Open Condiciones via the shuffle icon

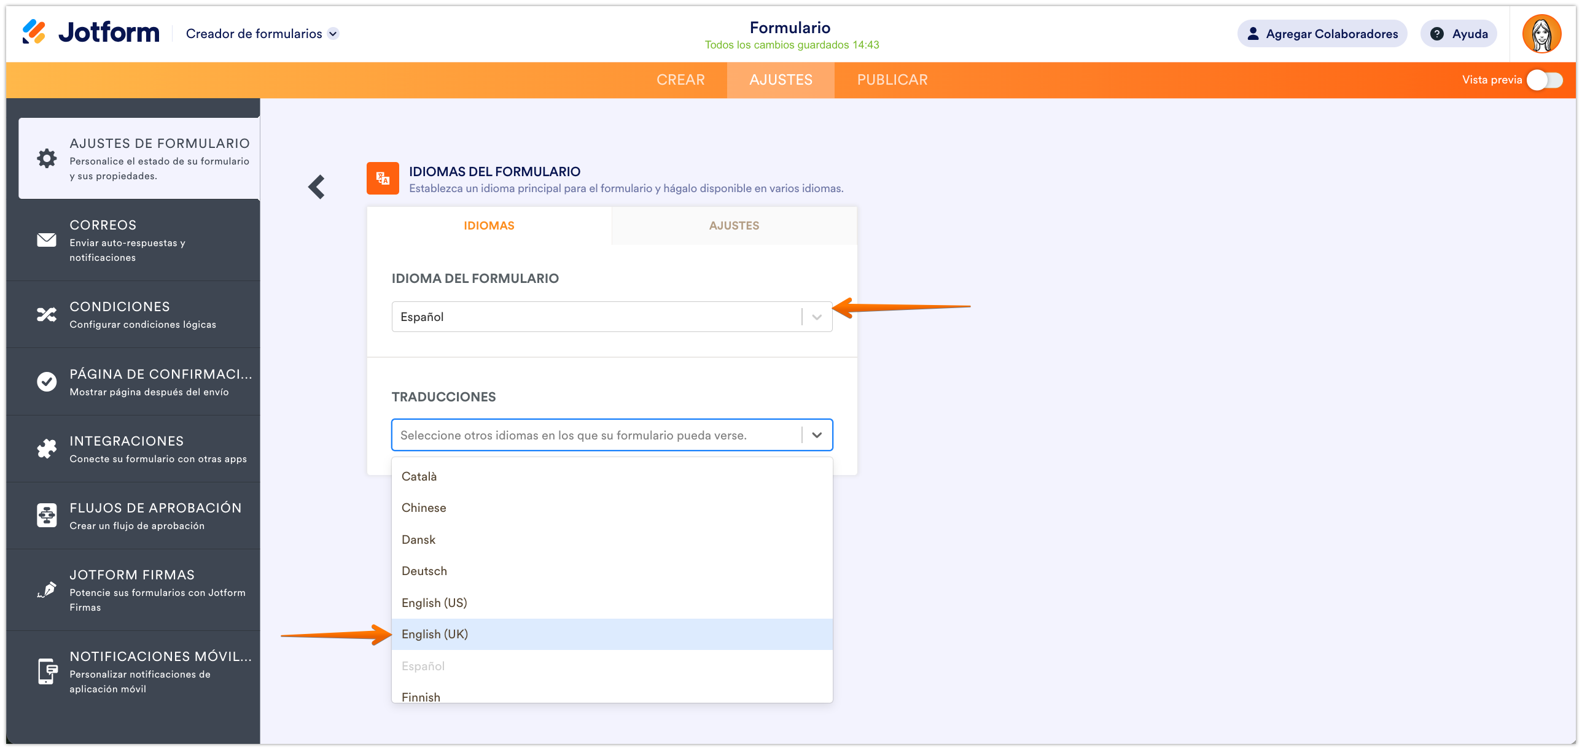[47, 314]
